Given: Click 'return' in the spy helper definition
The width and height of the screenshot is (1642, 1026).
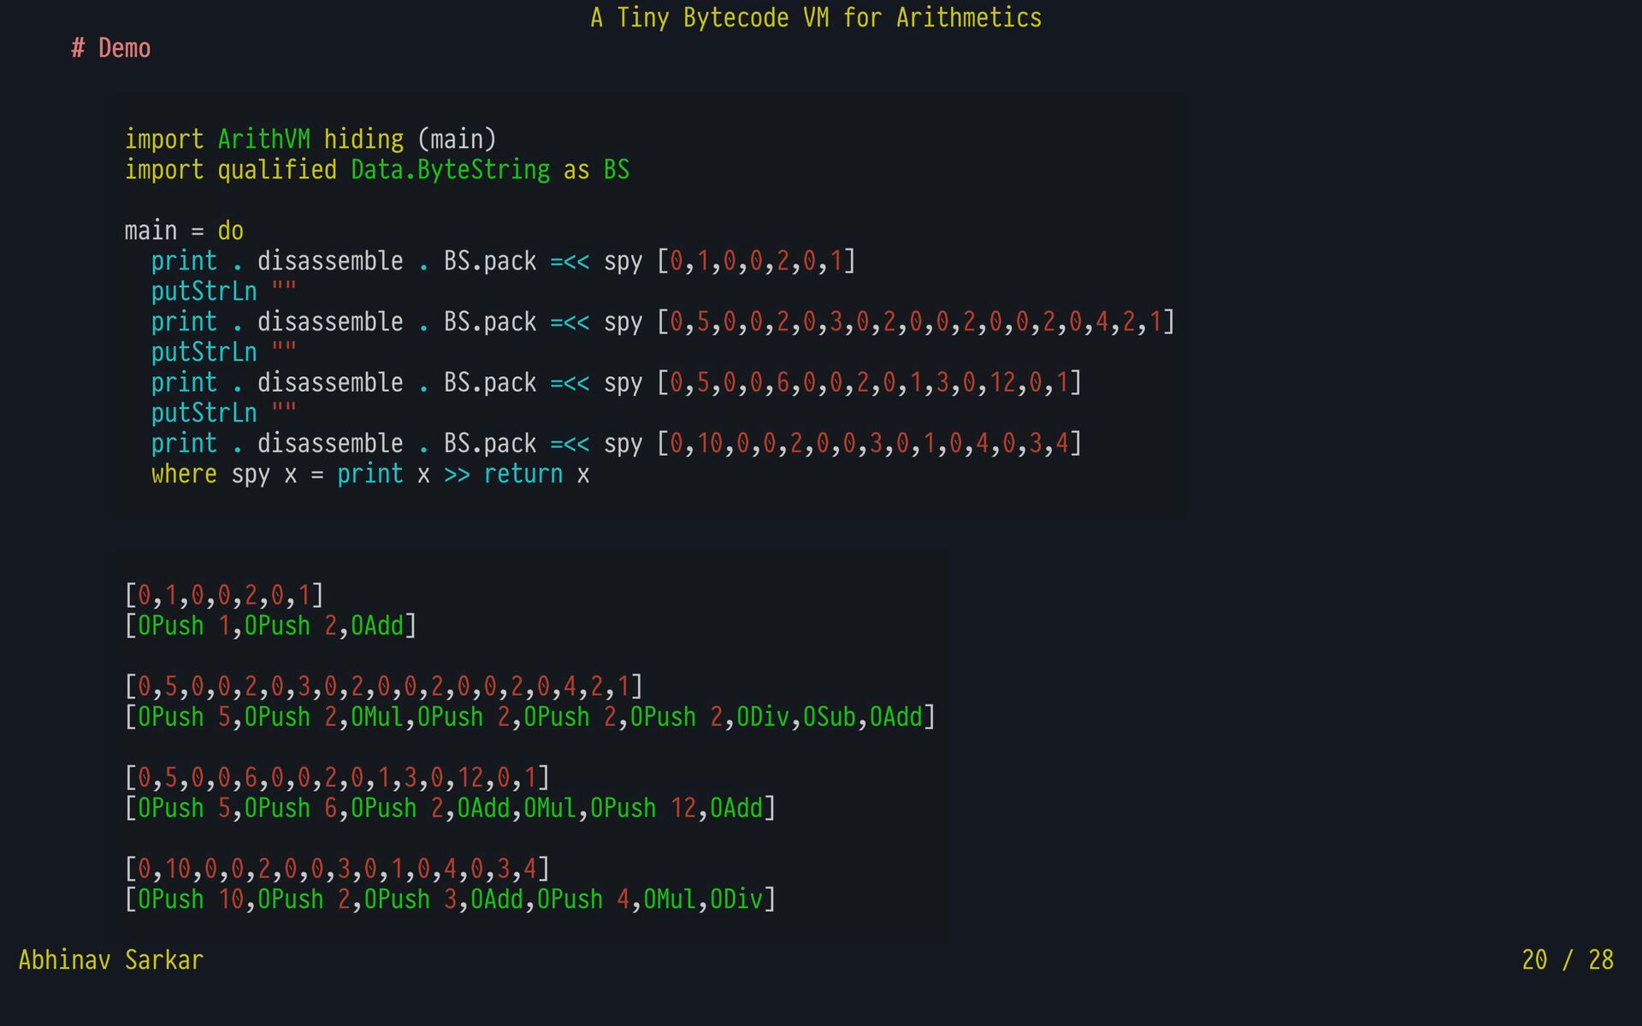Looking at the screenshot, I should 523,475.
